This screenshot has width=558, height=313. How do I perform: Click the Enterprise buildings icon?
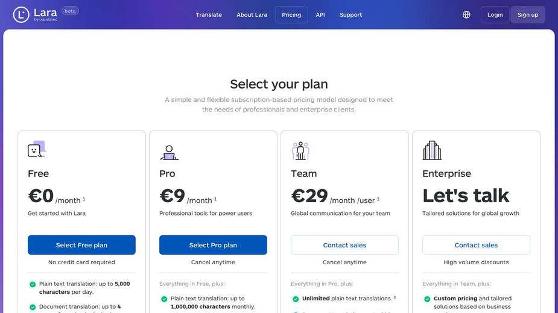(x=432, y=150)
